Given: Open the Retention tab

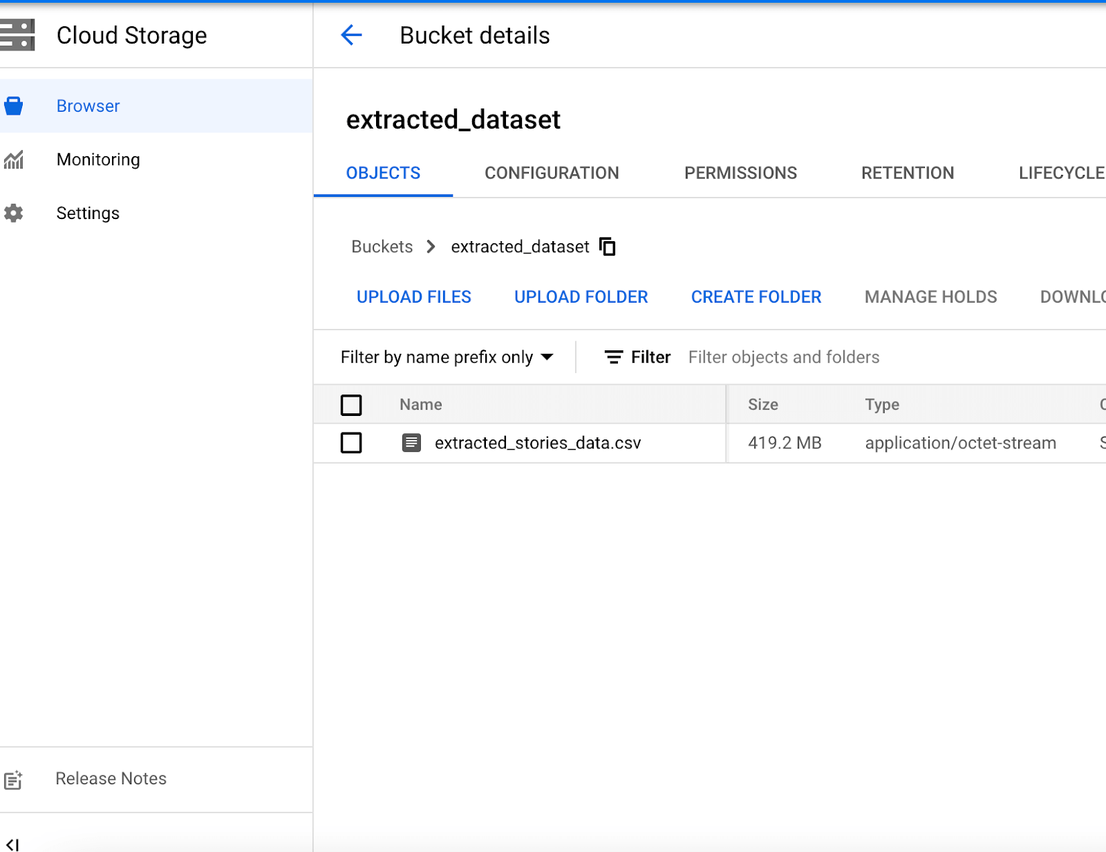Looking at the screenshot, I should pyautogui.click(x=908, y=173).
